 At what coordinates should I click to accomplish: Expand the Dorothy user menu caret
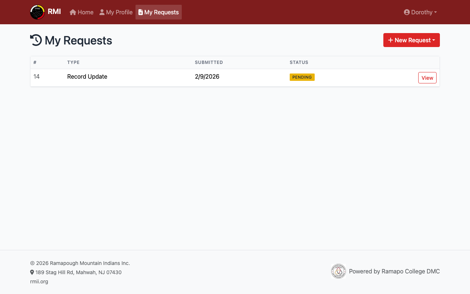(435, 12)
